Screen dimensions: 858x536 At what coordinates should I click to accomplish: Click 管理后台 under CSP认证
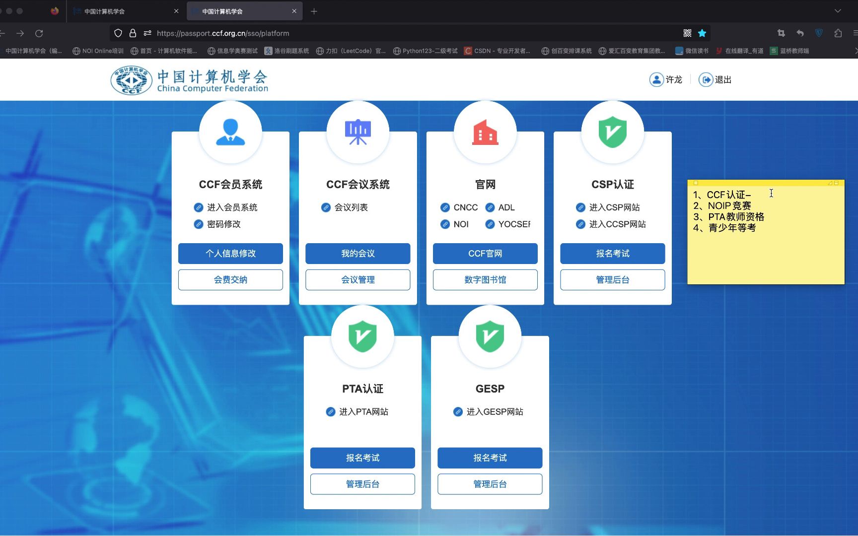[613, 280]
